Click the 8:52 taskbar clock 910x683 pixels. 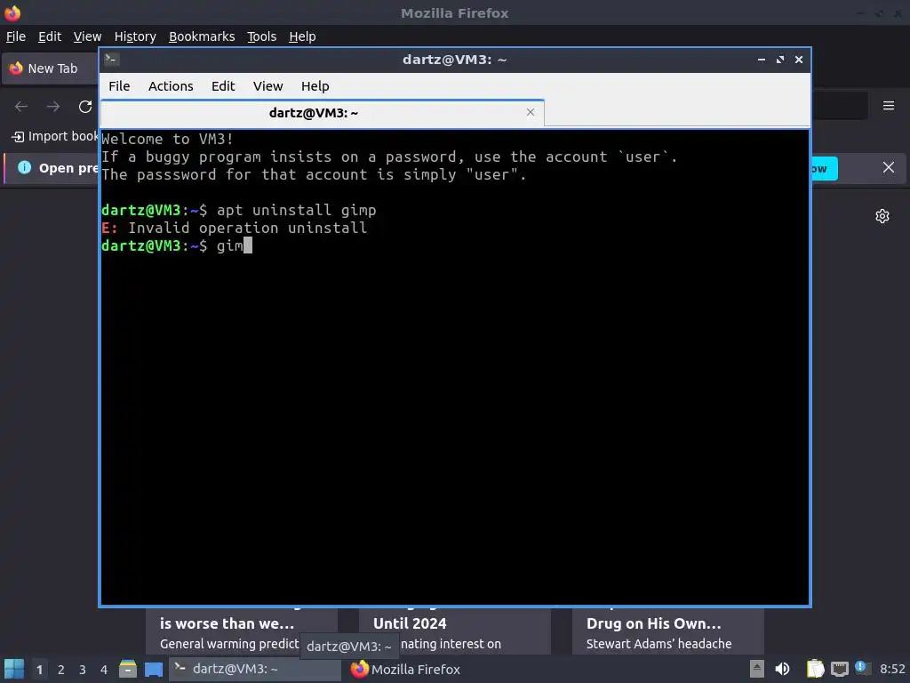(x=892, y=669)
